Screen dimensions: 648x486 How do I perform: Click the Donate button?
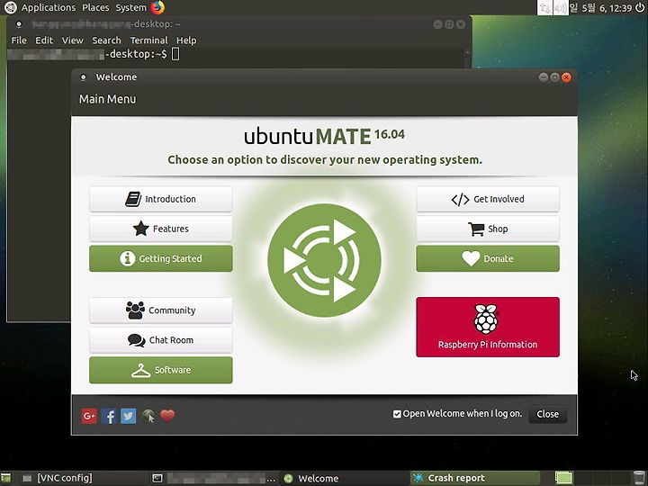pos(488,258)
